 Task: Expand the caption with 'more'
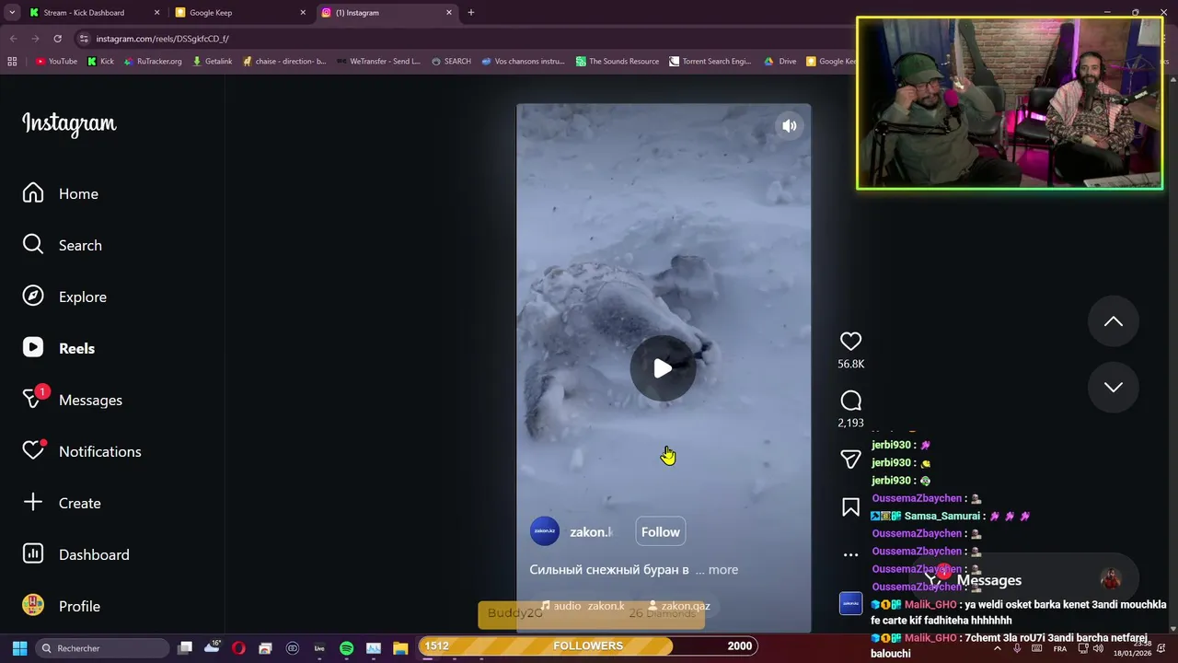coord(723,570)
